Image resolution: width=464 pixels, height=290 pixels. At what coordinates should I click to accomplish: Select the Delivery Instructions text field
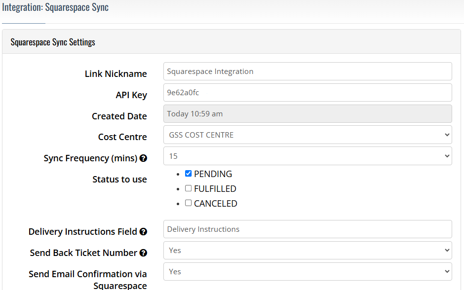(x=308, y=229)
